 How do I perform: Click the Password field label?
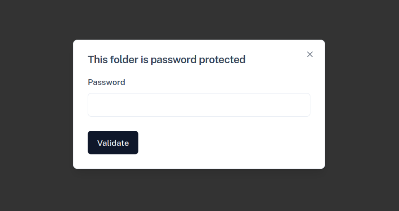(107, 82)
